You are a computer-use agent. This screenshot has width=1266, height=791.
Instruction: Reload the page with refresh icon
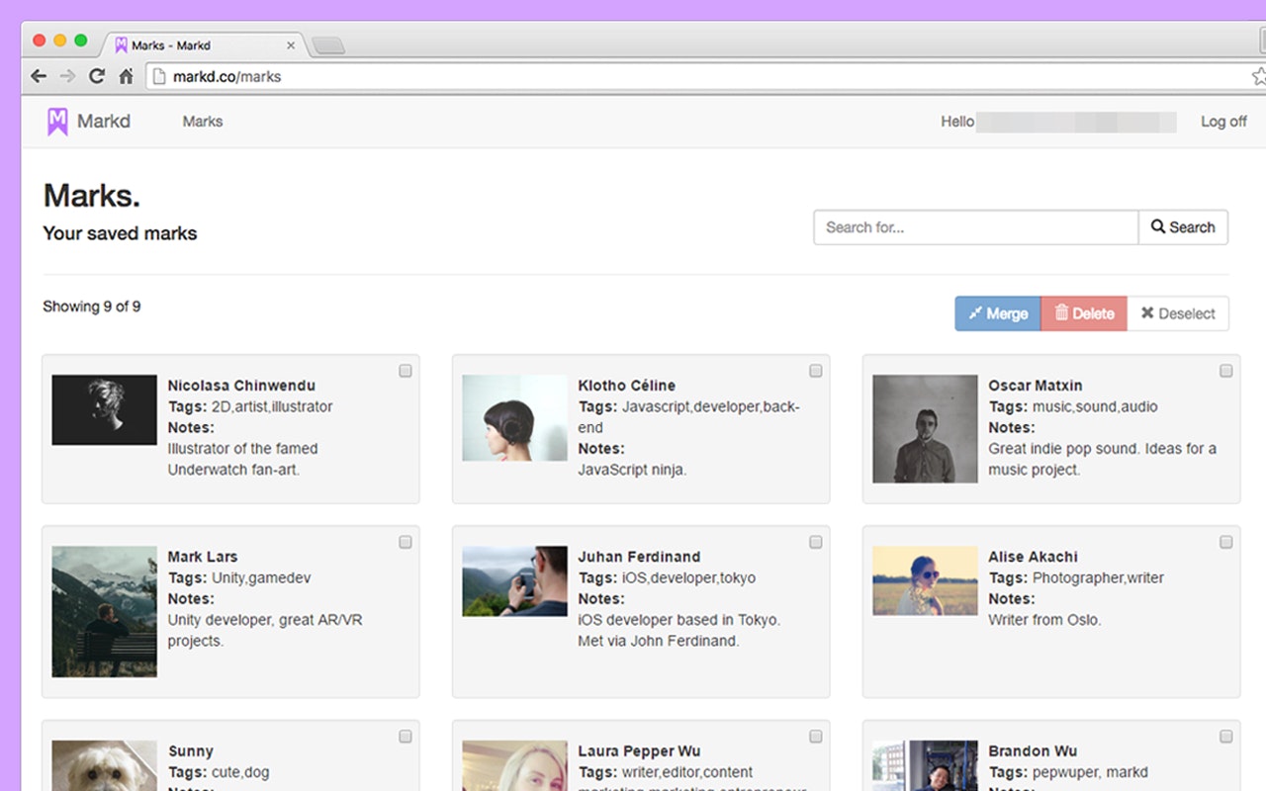tap(97, 76)
